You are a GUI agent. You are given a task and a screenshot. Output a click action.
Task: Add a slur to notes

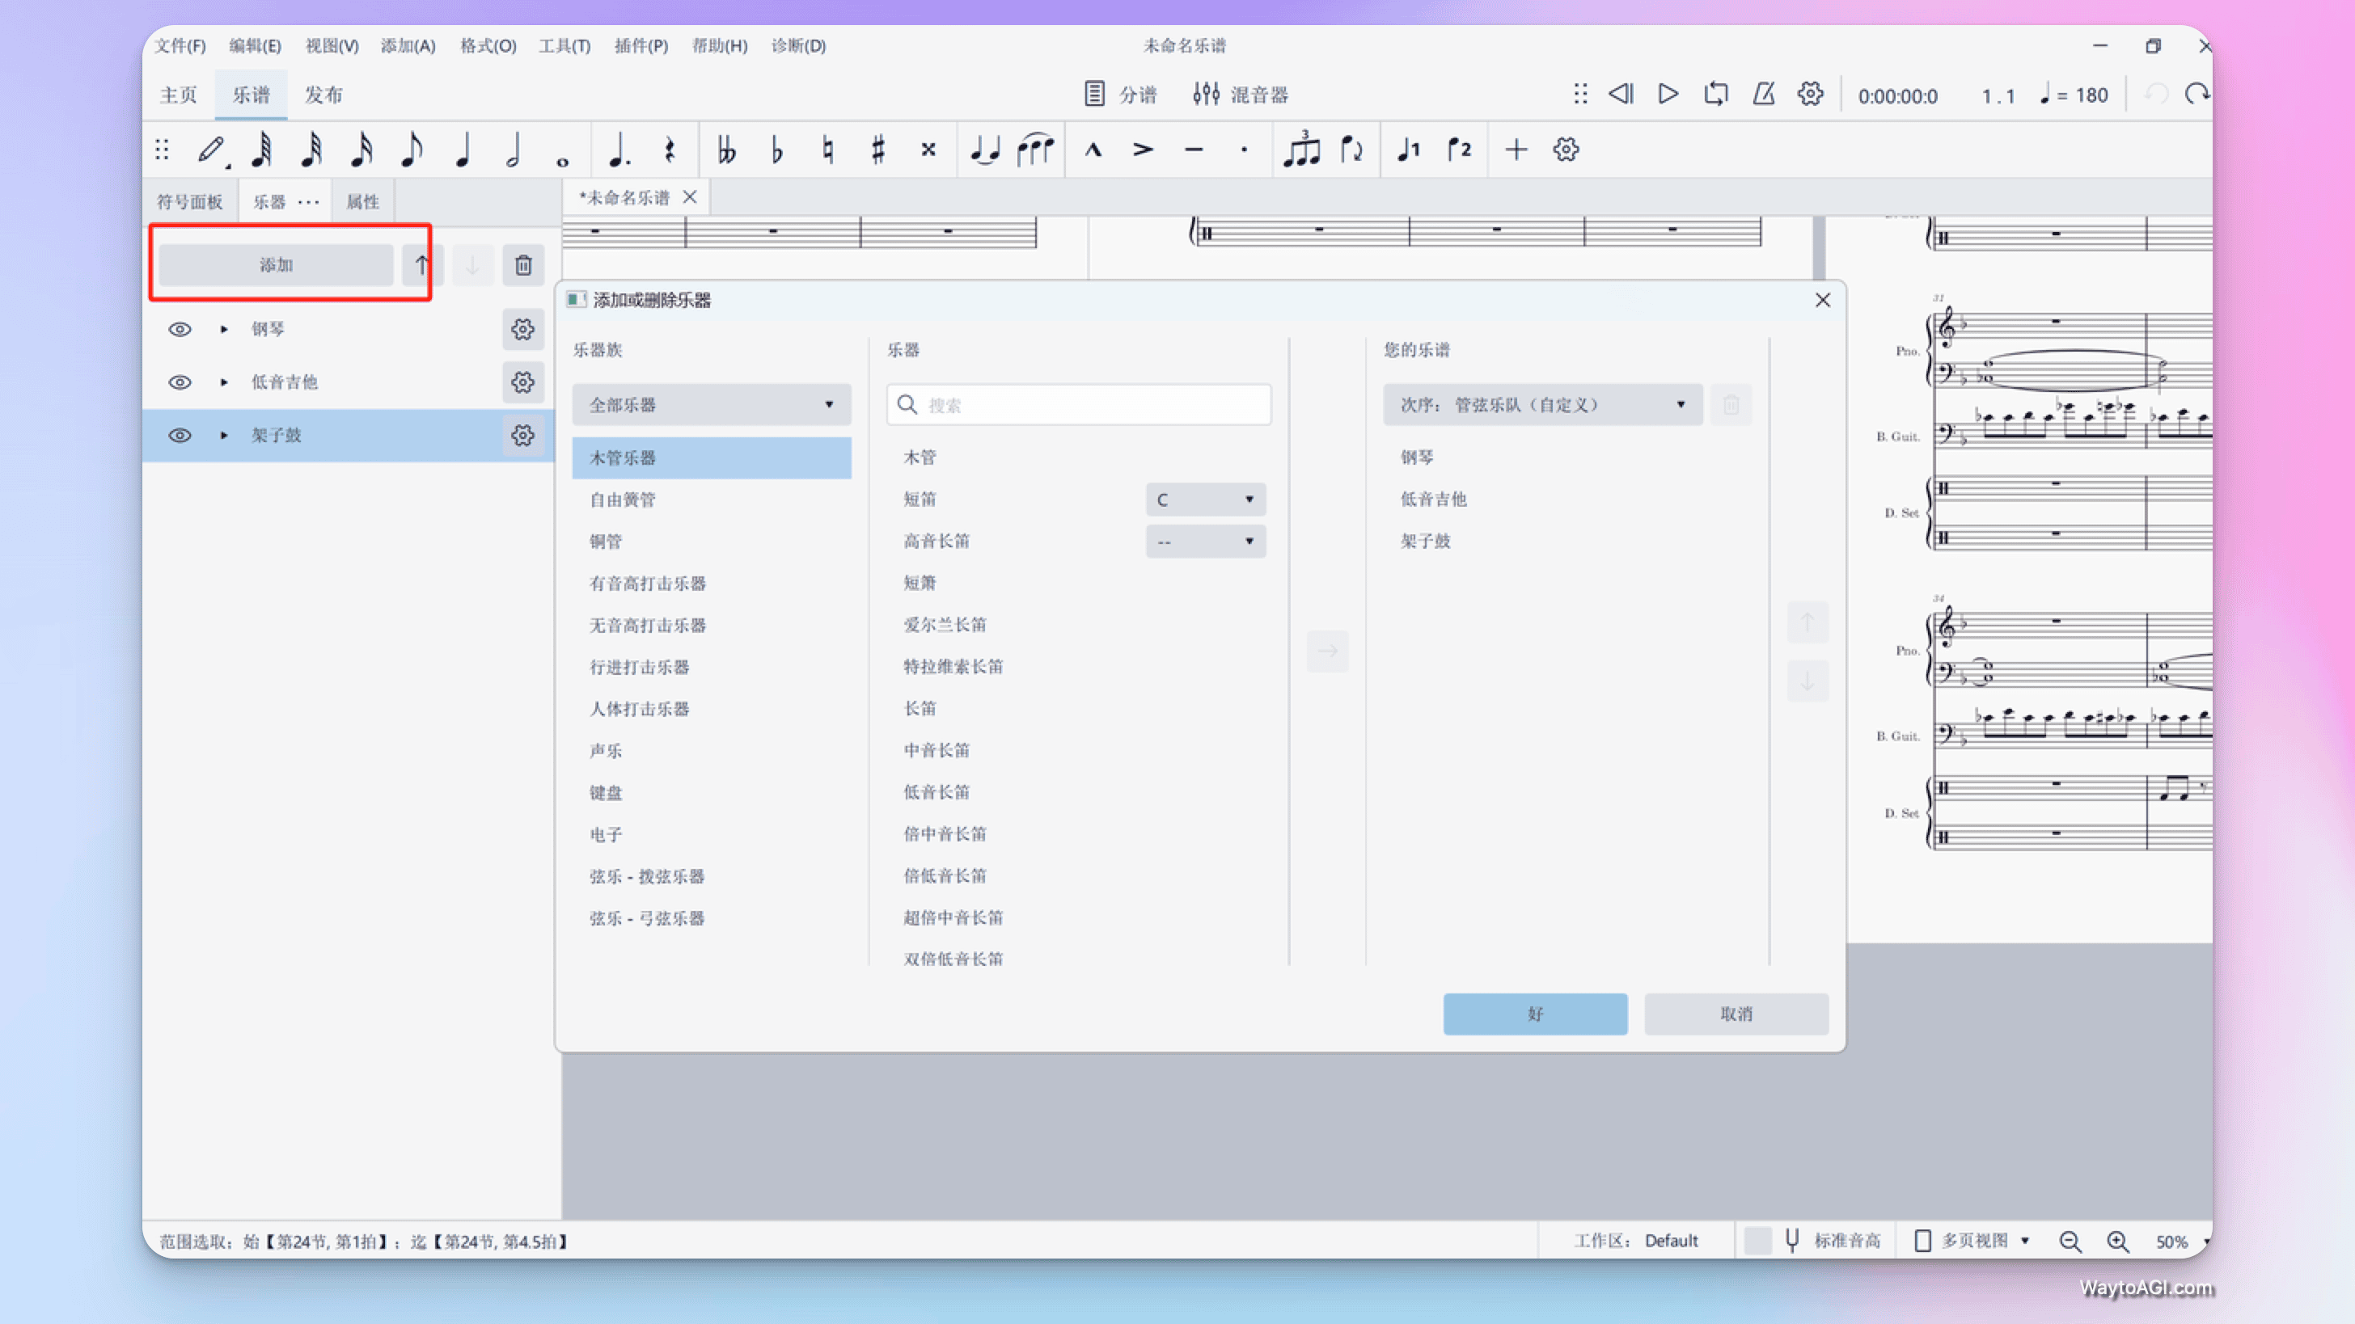(x=1035, y=150)
